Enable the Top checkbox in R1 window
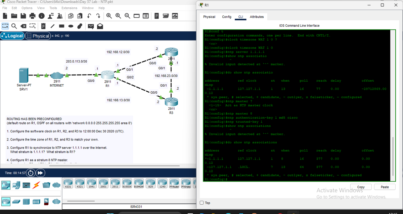 coord(201,203)
